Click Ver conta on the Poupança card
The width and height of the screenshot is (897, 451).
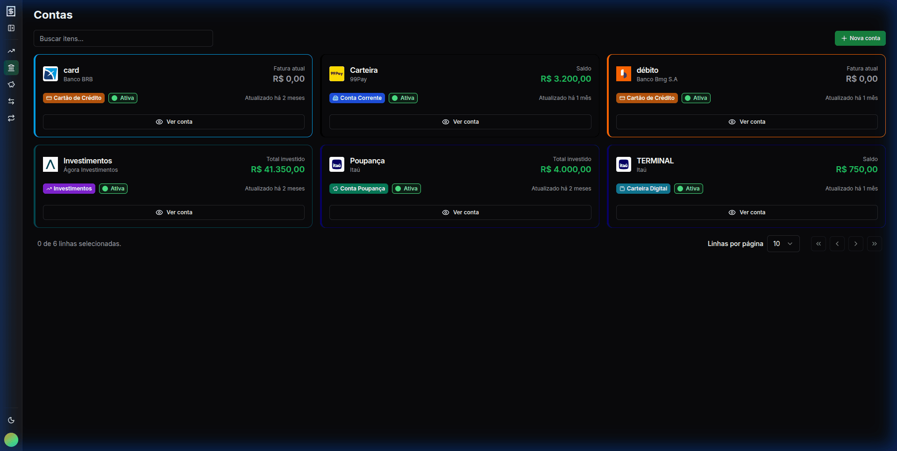[460, 212]
